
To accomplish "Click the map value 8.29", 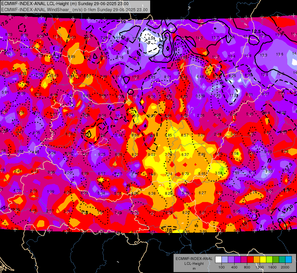I will 169,193.
